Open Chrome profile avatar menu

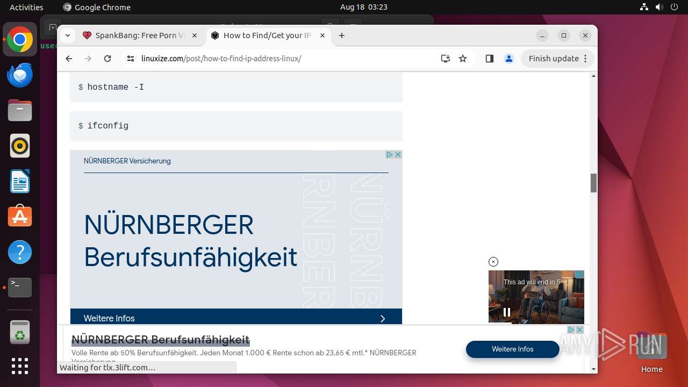509,59
